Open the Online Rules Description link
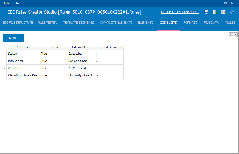 pos(180,12)
